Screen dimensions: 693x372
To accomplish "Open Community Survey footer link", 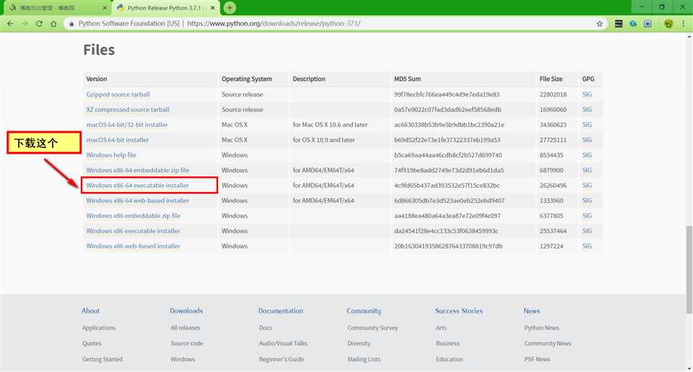I will pos(372,328).
